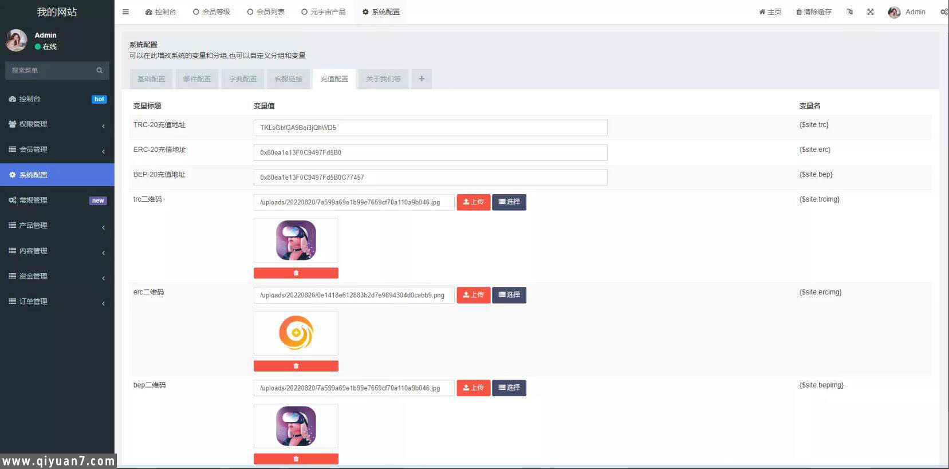Click 上传 button for trc二维码
The width and height of the screenshot is (949, 469).
coord(473,202)
